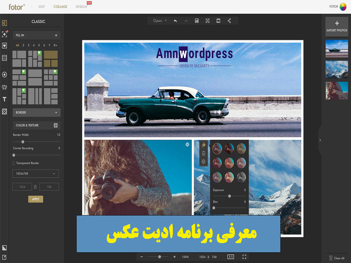The width and height of the screenshot is (351, 263).
Task: Open the Shapes sidebar icon
Action: pyautogui.click(x=4, y=87)
